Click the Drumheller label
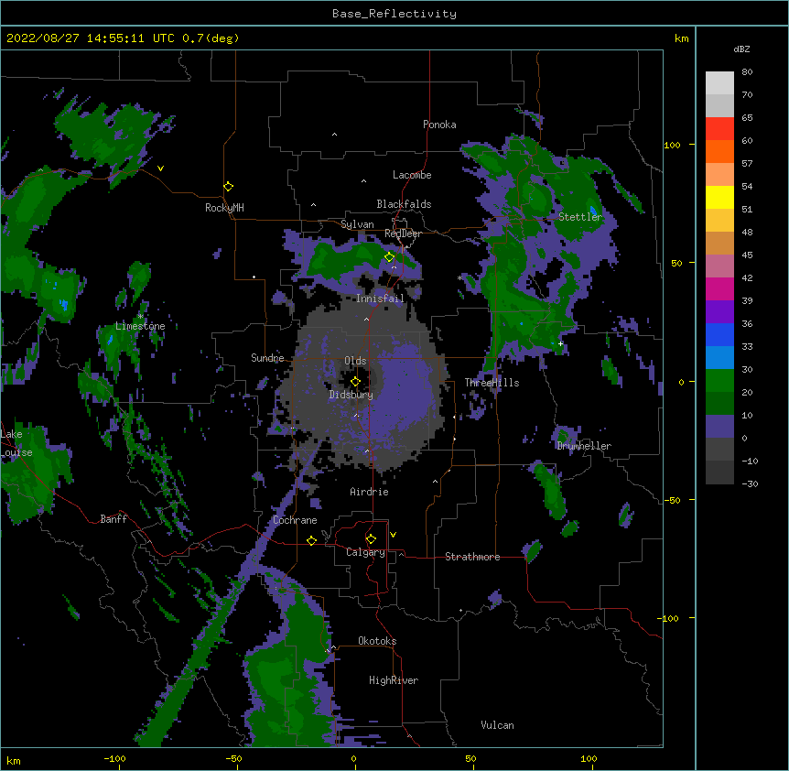Viewport: 789px width, 771px height. tap(584, 446)
